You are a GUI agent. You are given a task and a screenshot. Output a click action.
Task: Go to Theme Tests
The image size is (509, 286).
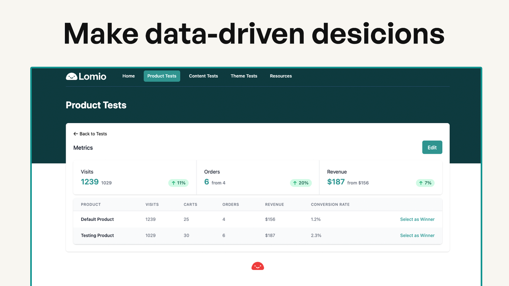click(x=244, y=76)
